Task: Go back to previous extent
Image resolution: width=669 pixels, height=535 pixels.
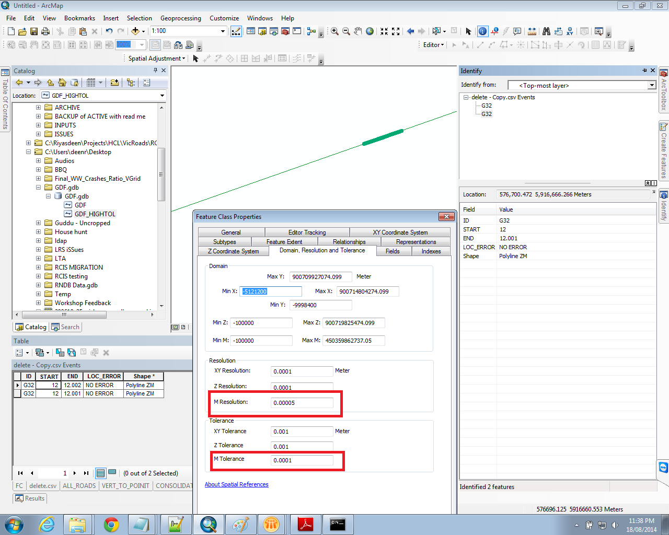Action: click(x=410, y=31)
